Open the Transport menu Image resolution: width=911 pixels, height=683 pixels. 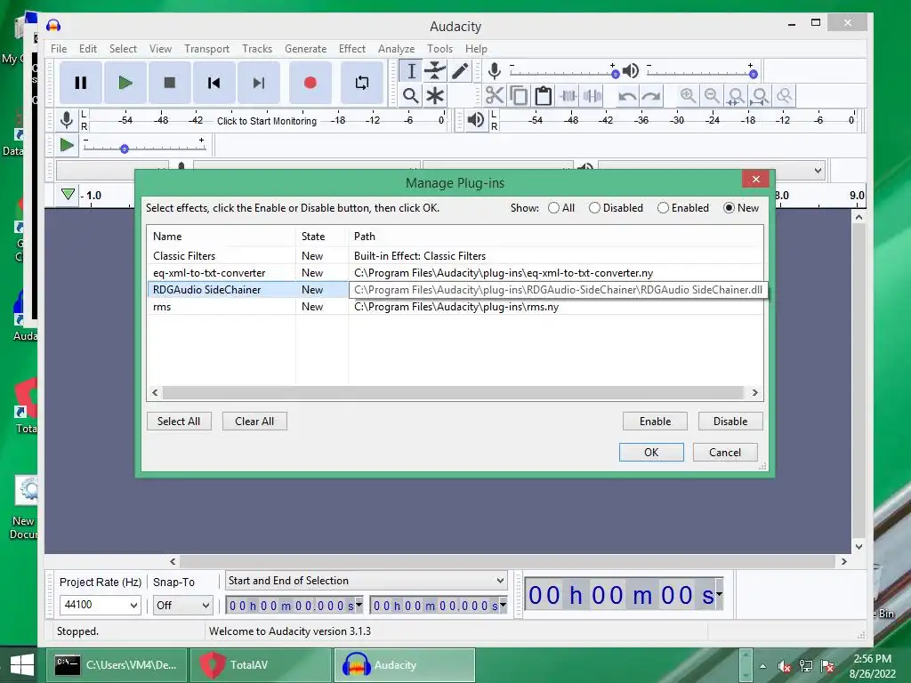point(206,49)
